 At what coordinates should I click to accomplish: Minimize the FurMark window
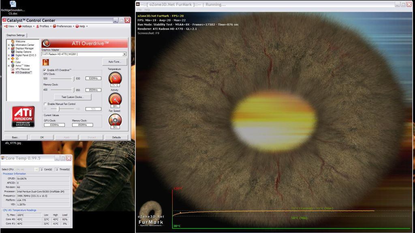coord(397,4)
